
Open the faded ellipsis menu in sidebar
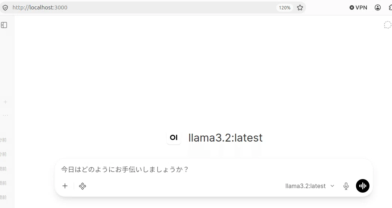pyautogui.click(x=5, y=116)
